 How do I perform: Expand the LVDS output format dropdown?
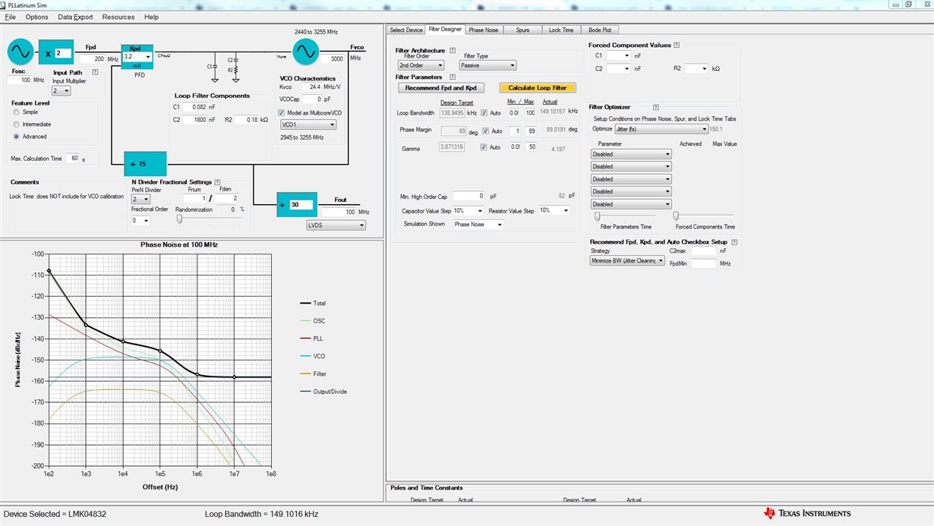point(336,225)
